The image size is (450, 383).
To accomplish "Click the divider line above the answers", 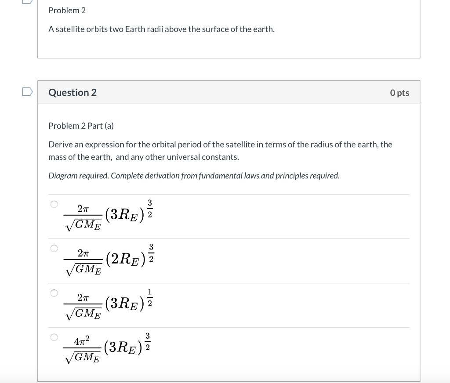I will coord(229,194).
